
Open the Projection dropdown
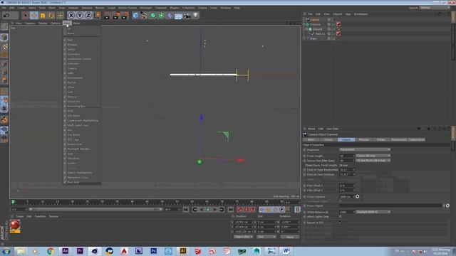pyautogui.click(x=365, y=149)
